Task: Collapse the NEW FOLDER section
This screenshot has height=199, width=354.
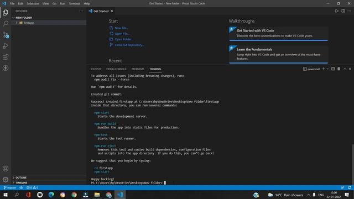Action: tap(49, 18)
